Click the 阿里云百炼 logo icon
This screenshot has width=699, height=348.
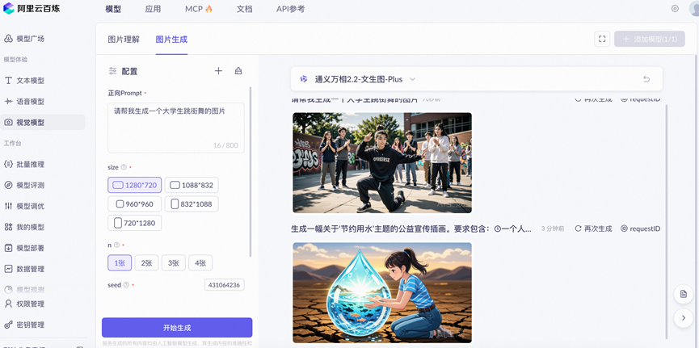[8, 8]
